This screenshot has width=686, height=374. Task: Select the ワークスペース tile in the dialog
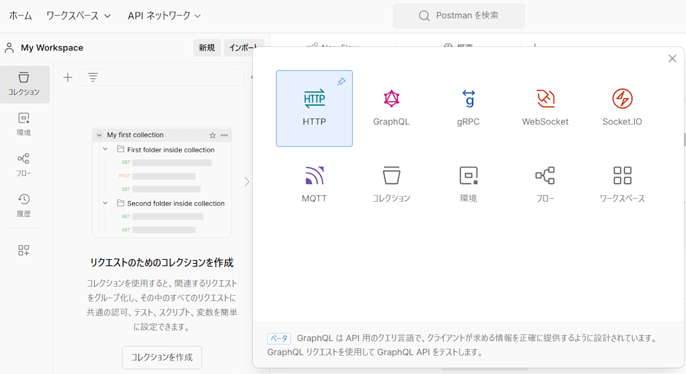622,185
